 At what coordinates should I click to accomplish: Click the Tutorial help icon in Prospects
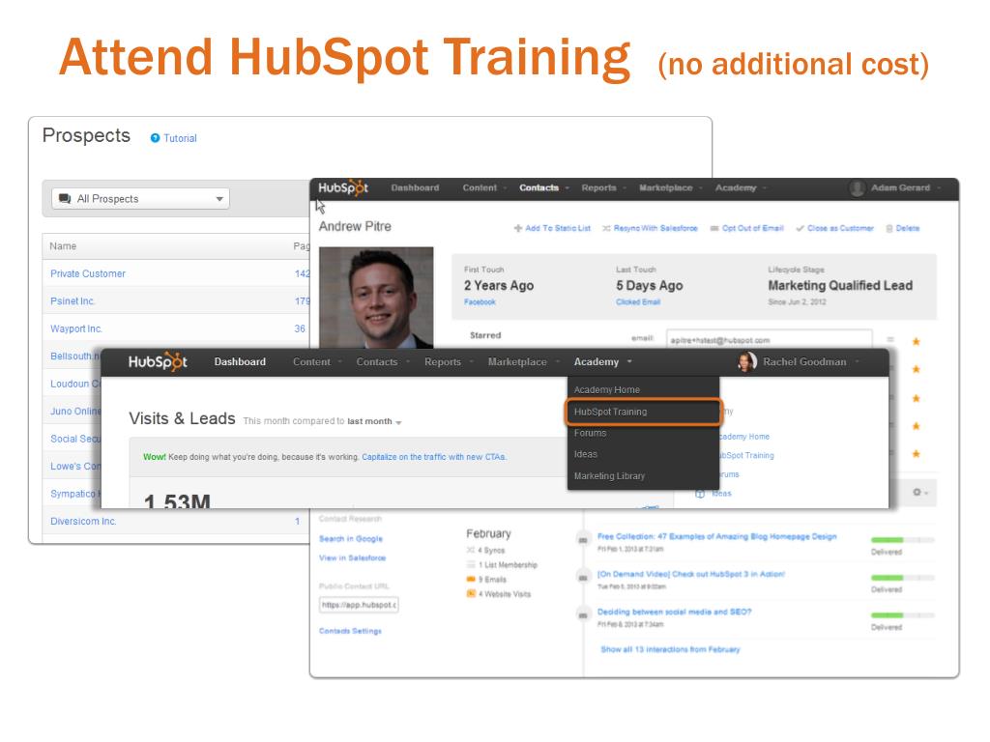pyautogui.click(x=155, y=138)
